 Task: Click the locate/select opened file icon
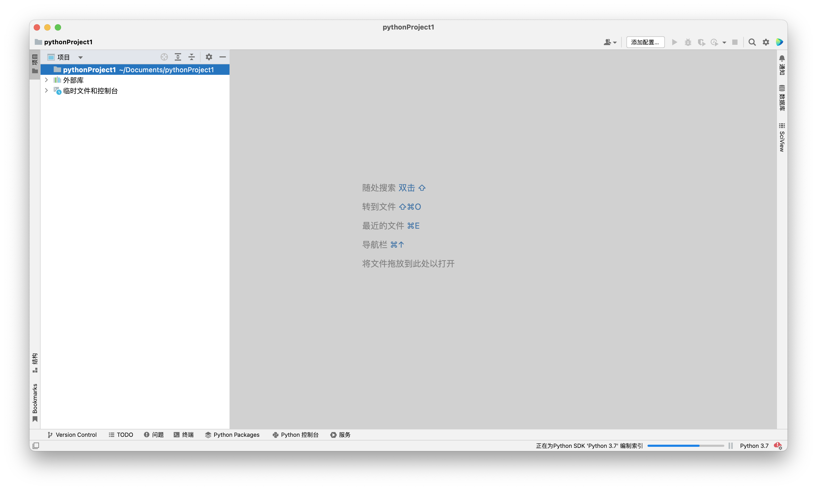pyautogui.click(x=164, y=57)
